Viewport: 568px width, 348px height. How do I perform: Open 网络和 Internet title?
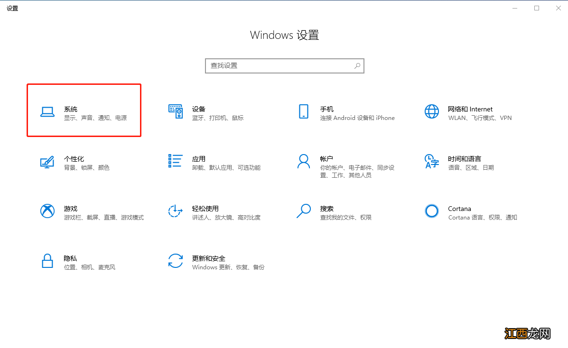point(470,109)
